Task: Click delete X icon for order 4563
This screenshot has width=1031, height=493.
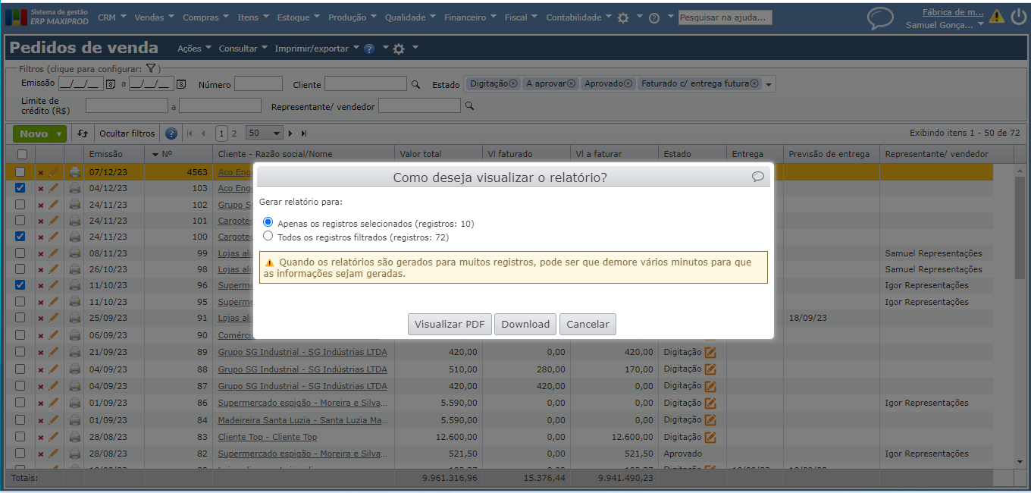Action: pyautogui.click(x=41, y=172)
